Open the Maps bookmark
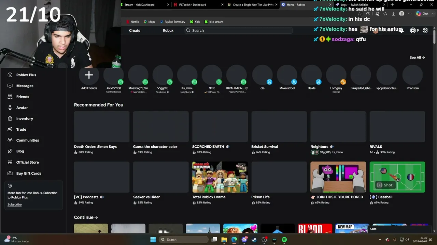437x245 pixels. [149, 22]
